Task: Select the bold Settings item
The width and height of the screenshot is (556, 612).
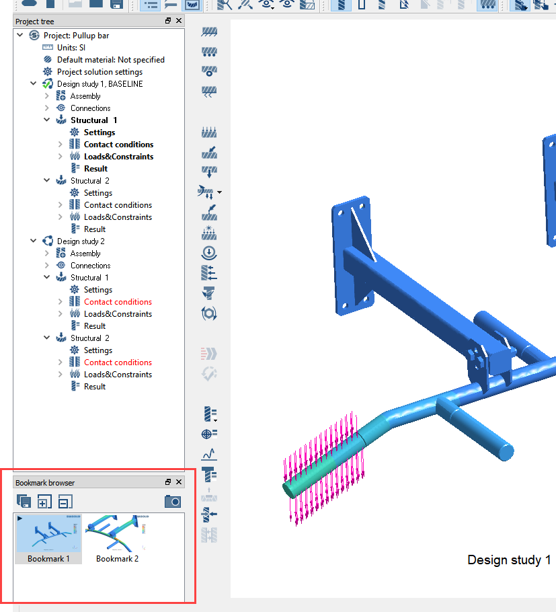Action: point(100,132)
